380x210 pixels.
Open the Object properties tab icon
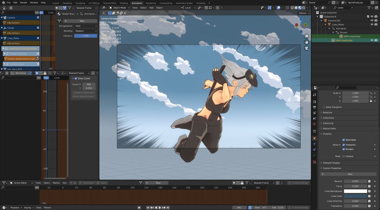pos(315,138)
